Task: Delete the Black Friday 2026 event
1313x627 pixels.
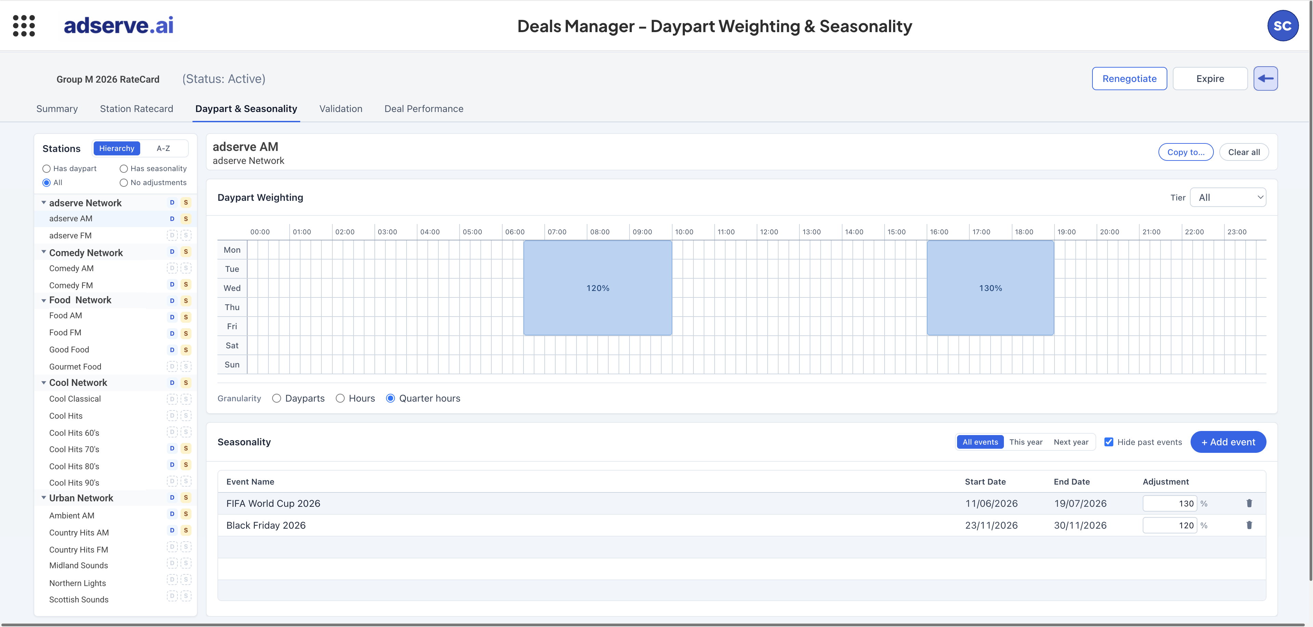Action: pyautogui.click(x=1249, y=525)
